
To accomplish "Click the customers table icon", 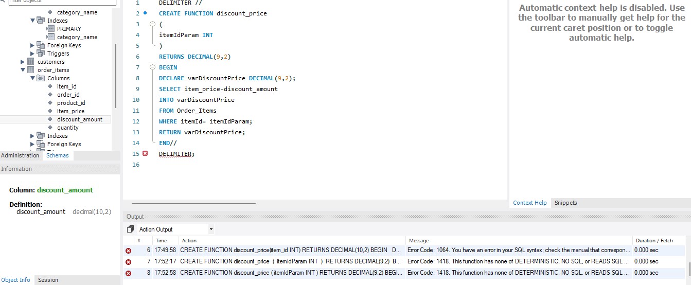I will pyautogui.click(x=31, y=62).
